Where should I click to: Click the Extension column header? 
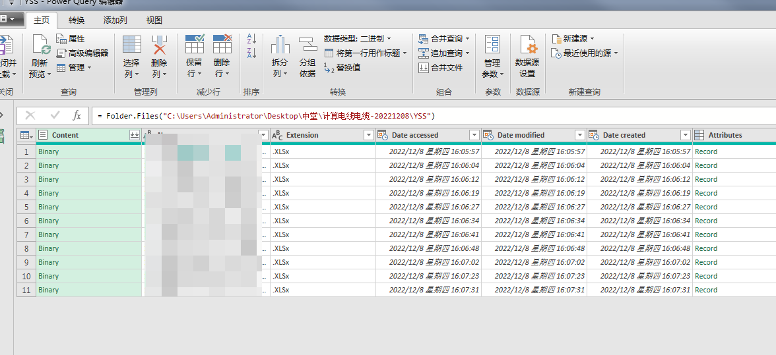pos(323,135)
